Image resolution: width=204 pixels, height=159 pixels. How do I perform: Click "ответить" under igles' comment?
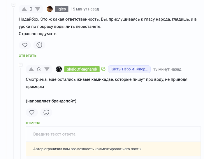(x=28, y=55)
